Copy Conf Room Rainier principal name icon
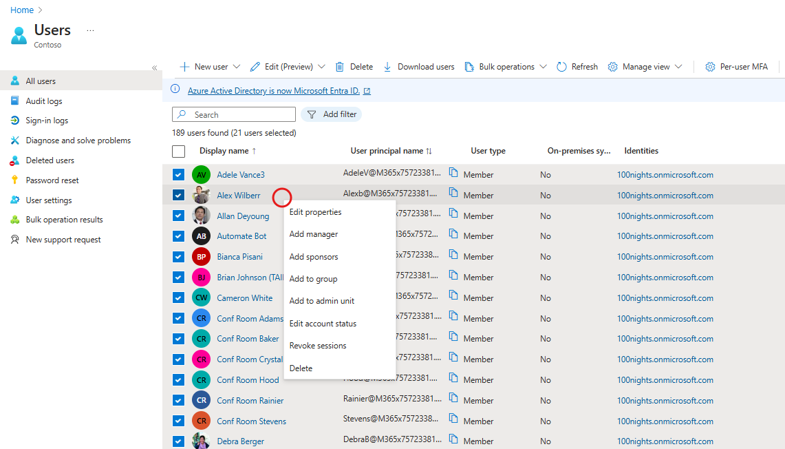This screenshot has height=449, width=785. [x=453, y=398]
